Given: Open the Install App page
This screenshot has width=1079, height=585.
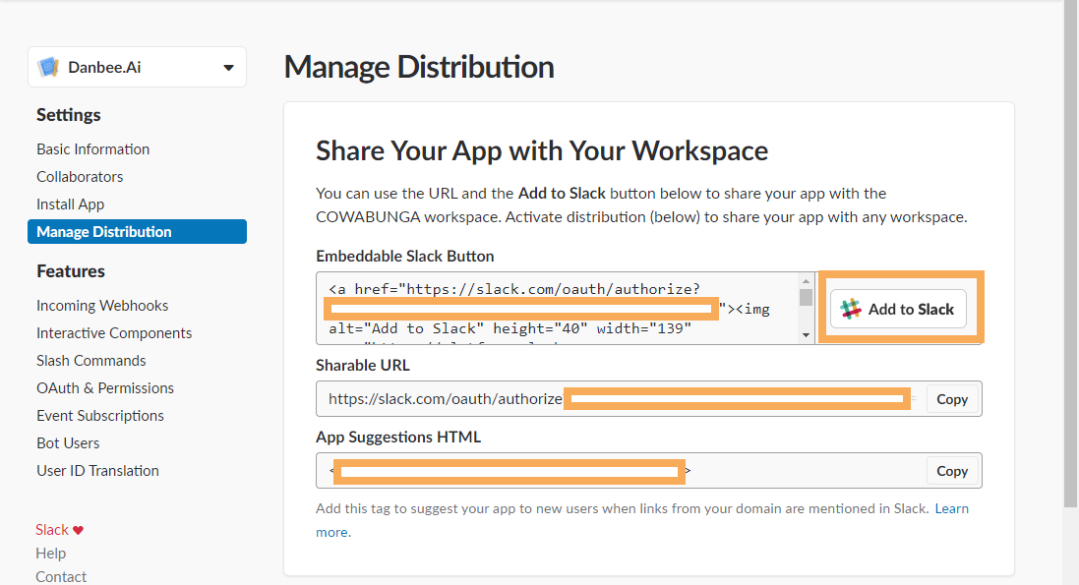Looking at the screenshot, I should click(70, 205).
